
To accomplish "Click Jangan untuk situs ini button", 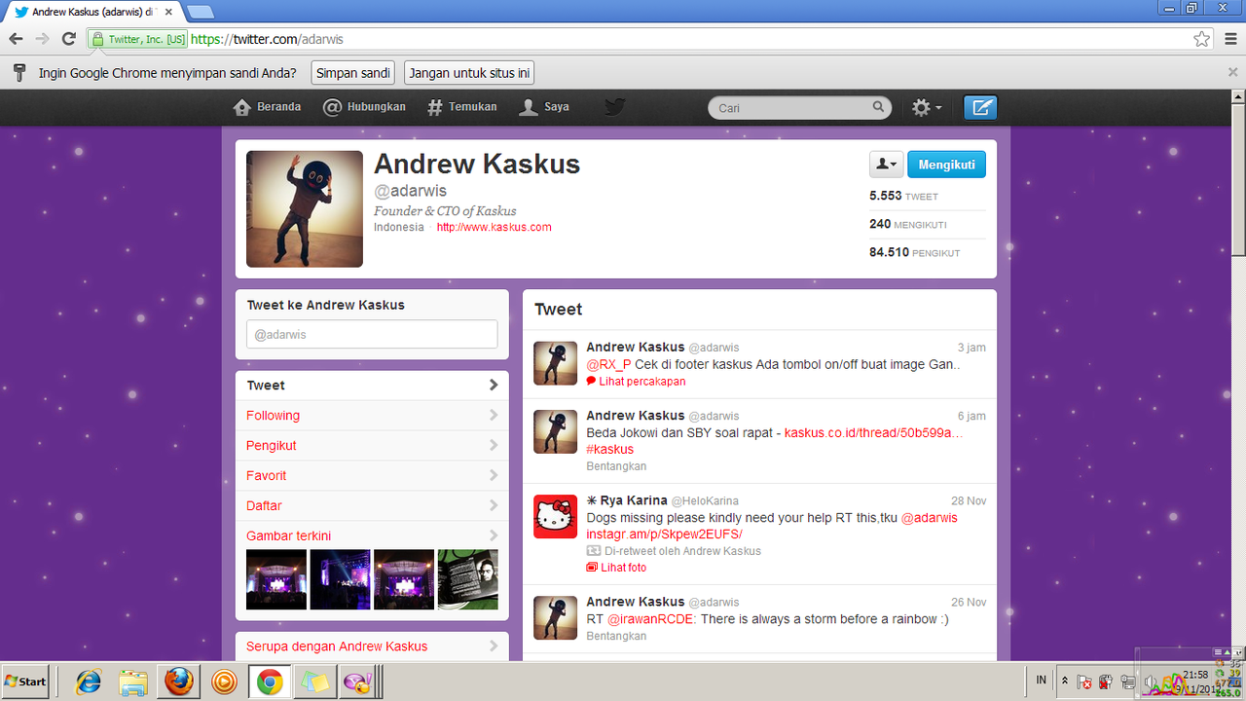I will point(469,73).
